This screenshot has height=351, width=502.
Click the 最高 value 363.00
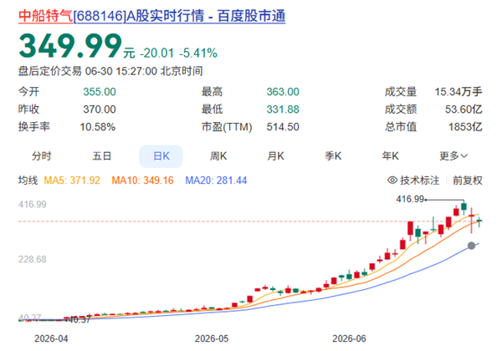click(x=283, y=92)
